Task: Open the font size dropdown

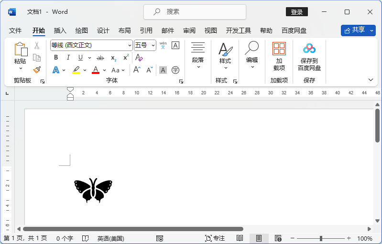Action: click(153, 45)
